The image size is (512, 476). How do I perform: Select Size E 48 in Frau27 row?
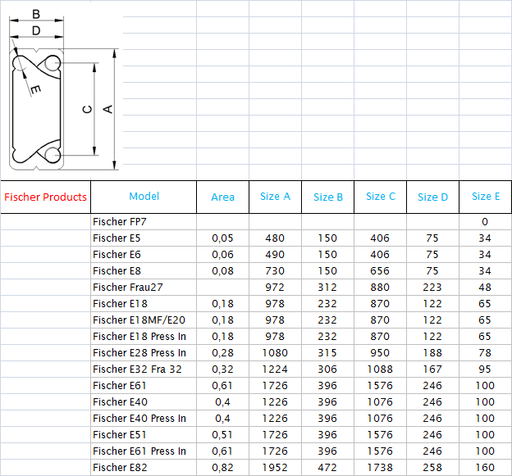[x=485, y=288]
